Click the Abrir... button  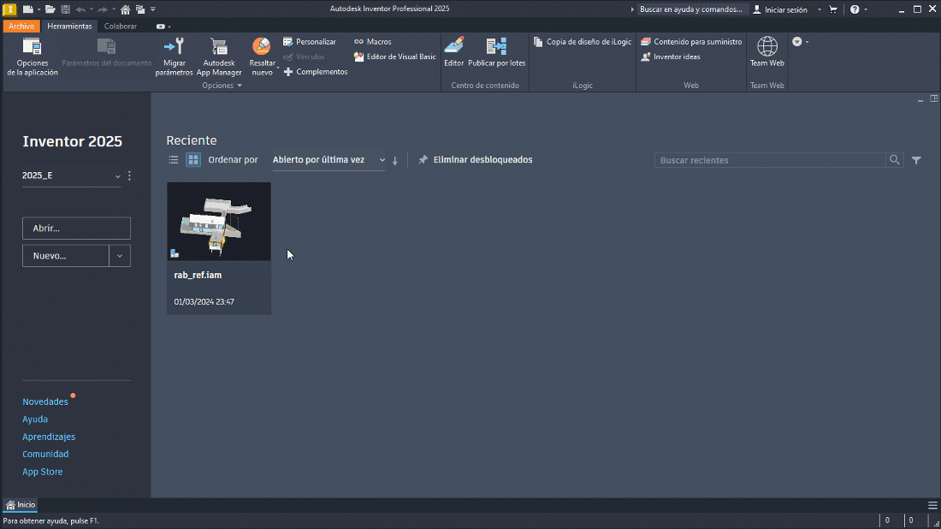(x=76, y=229)
